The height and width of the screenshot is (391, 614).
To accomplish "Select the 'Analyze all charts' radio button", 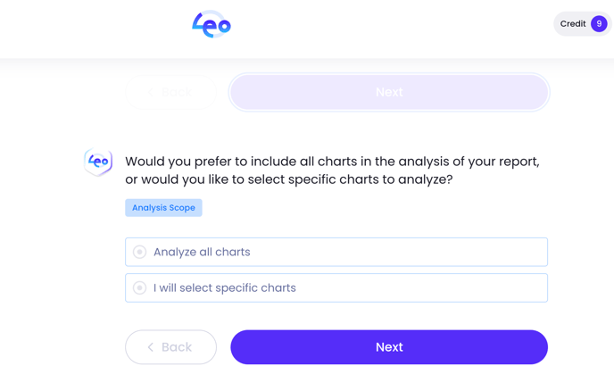I will pos(140,252).
